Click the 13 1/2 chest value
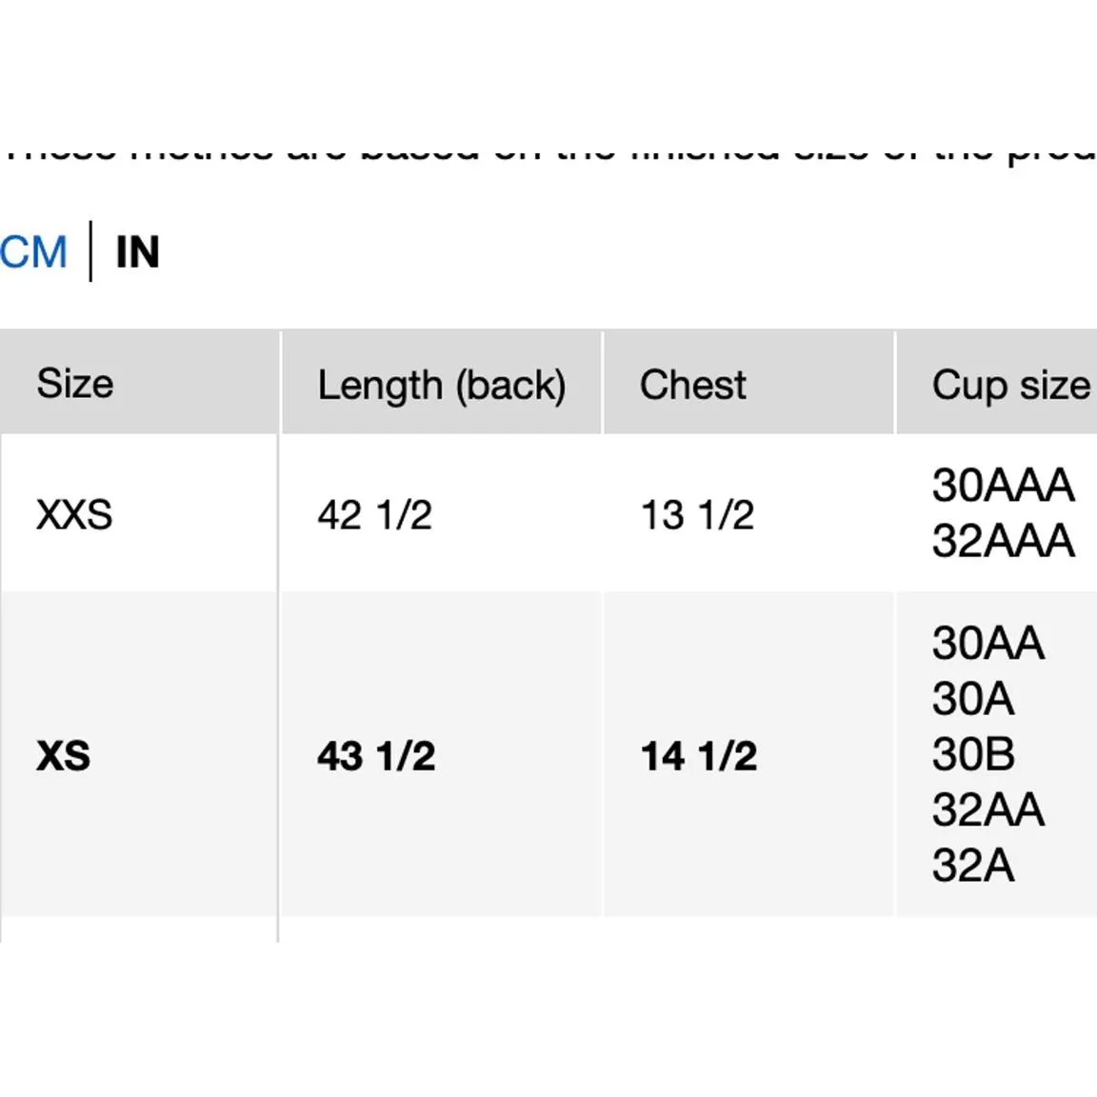The height and width of the screenshot is (1097, 1097). [x=697, y=515]
